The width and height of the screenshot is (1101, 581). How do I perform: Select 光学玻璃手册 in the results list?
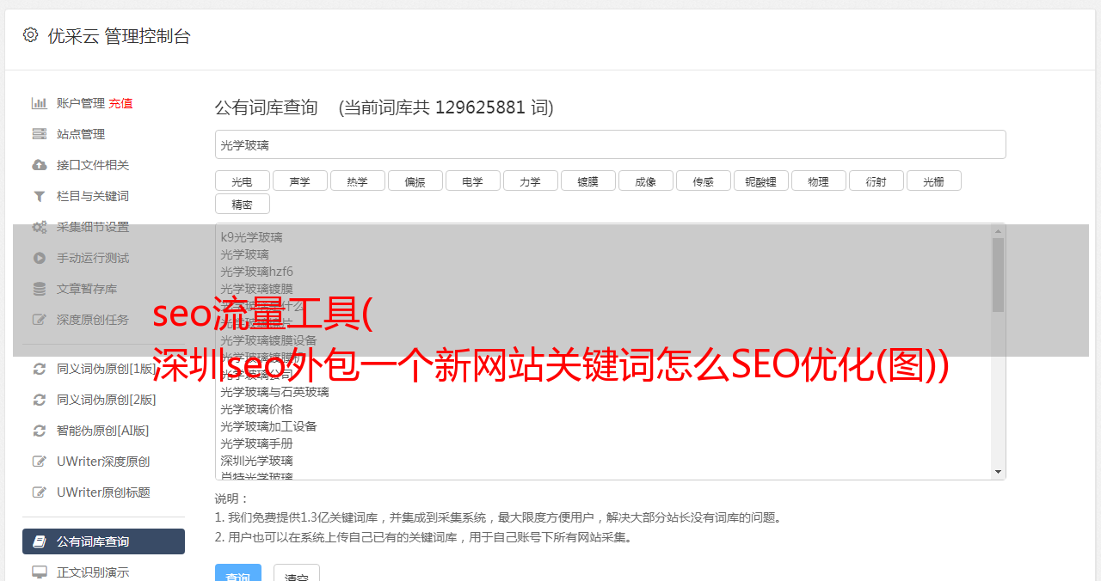click(256, 443)
